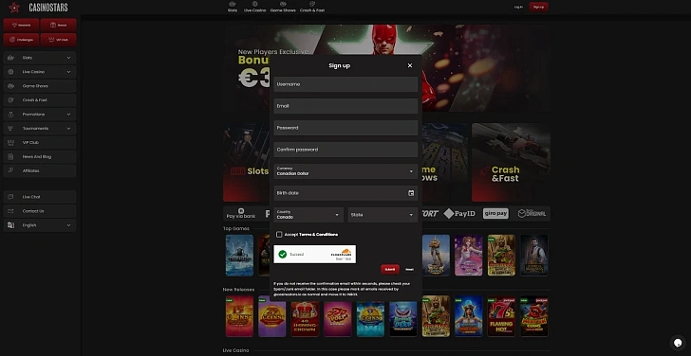691x356 pixels.
Task: Tick the Accept Terms & Conditions checkbox
Action: click(279, 235)
